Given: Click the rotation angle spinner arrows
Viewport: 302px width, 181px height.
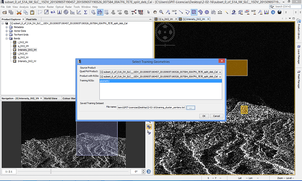Looking at the screenshot, I should pos(143,171).
